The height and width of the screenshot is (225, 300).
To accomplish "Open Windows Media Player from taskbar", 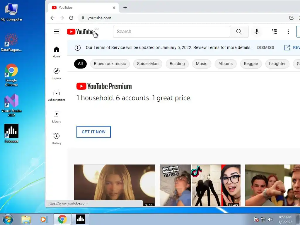I will point(43,219).
